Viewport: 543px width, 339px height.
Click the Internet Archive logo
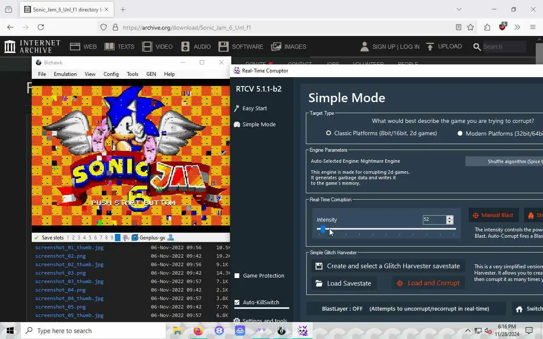click(32, 47)
